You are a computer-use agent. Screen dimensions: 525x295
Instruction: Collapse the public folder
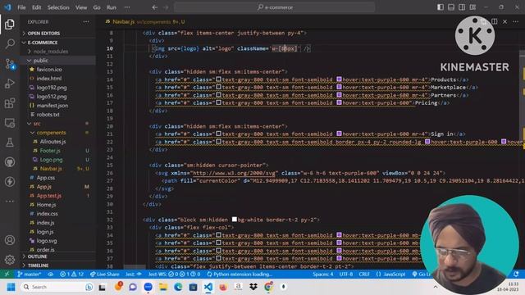coord(40,61)
